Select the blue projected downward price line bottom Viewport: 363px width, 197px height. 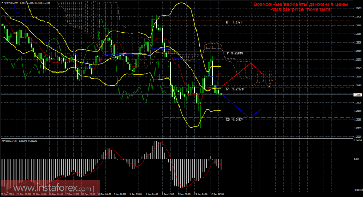click(x=249, y=117)
